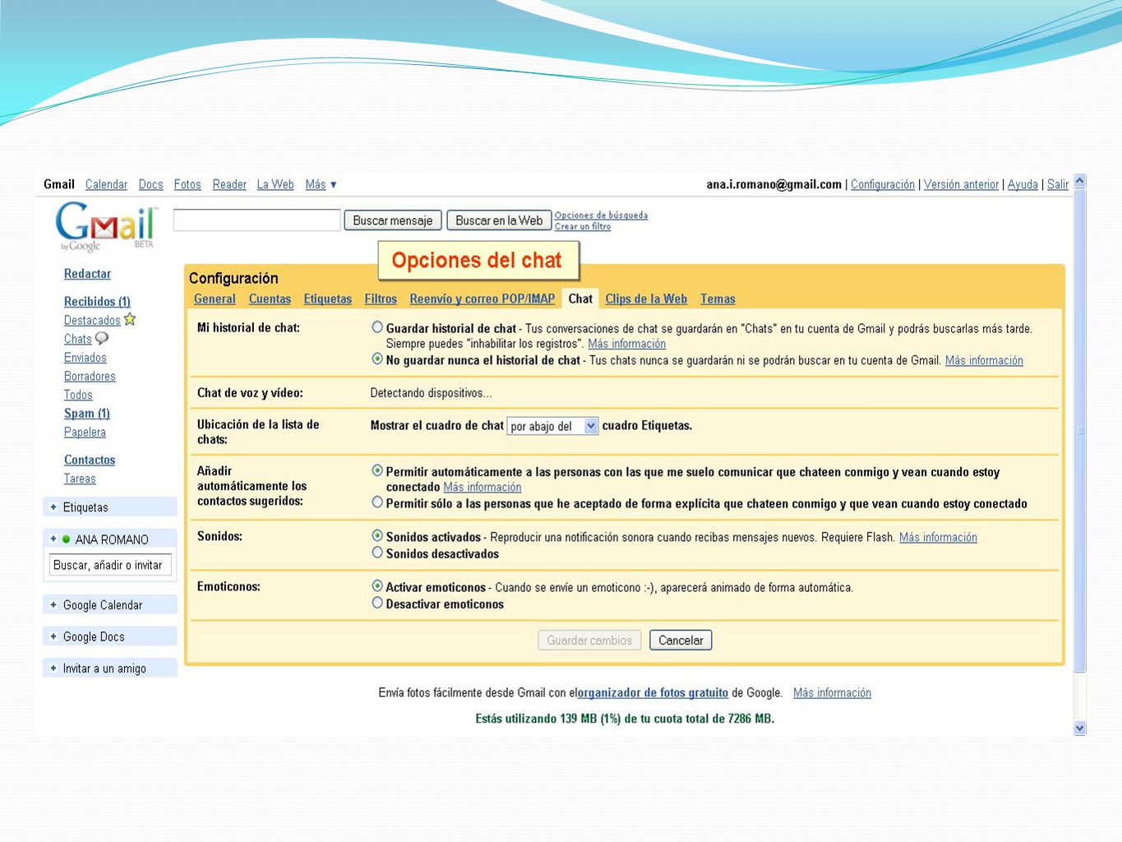Open the General settings tab
Image resolution: width=1122 pixels, height=842 pixels.
click(215, 299)
